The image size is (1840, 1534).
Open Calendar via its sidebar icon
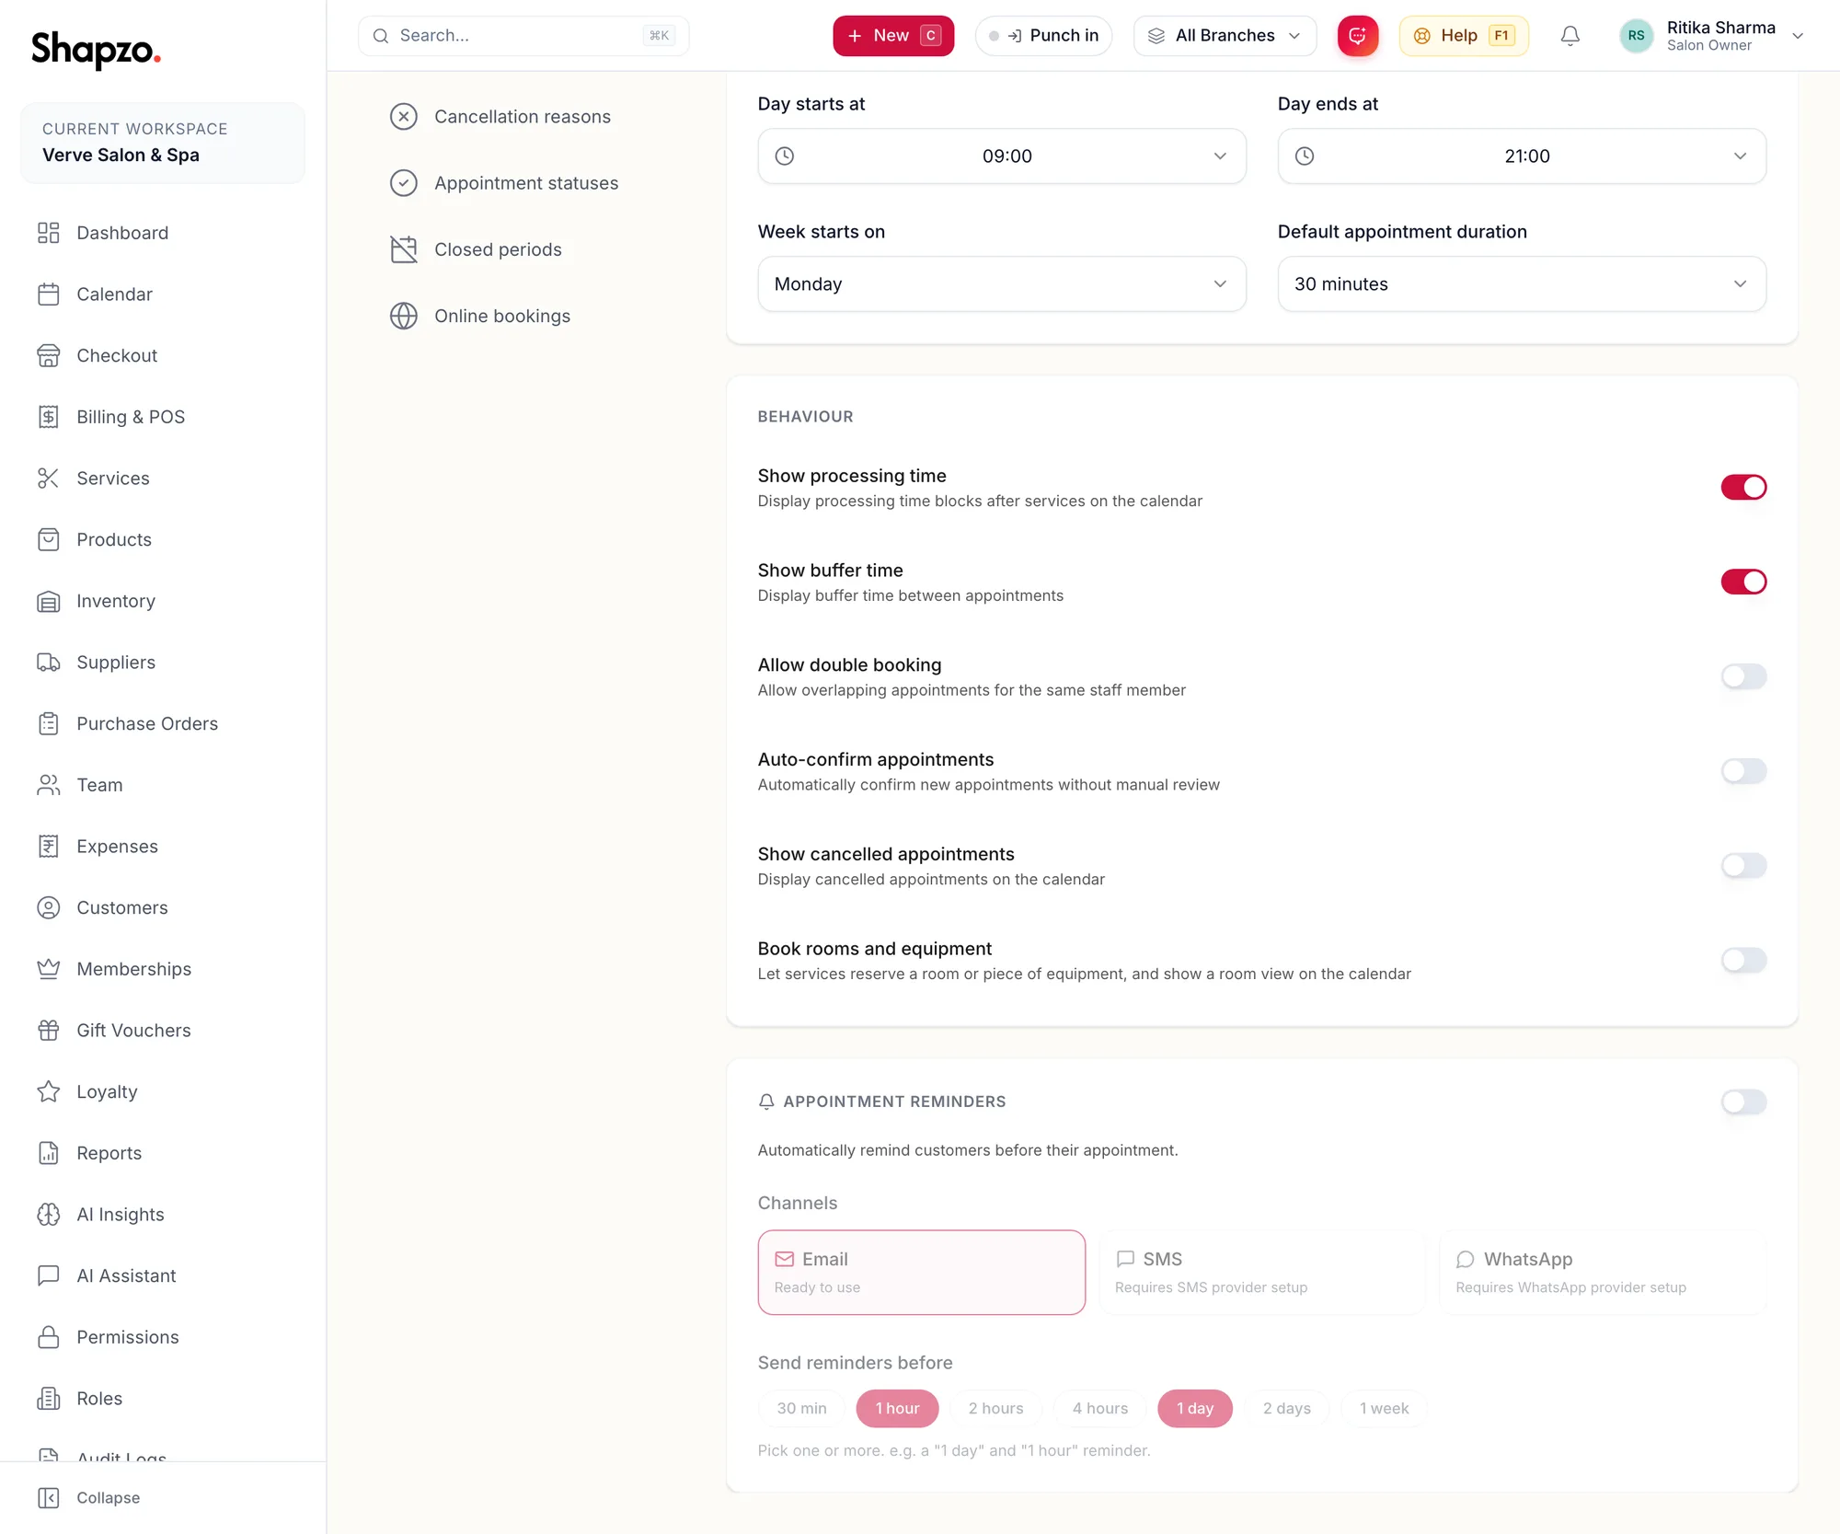pyautogui.click(x=49, y=294)
